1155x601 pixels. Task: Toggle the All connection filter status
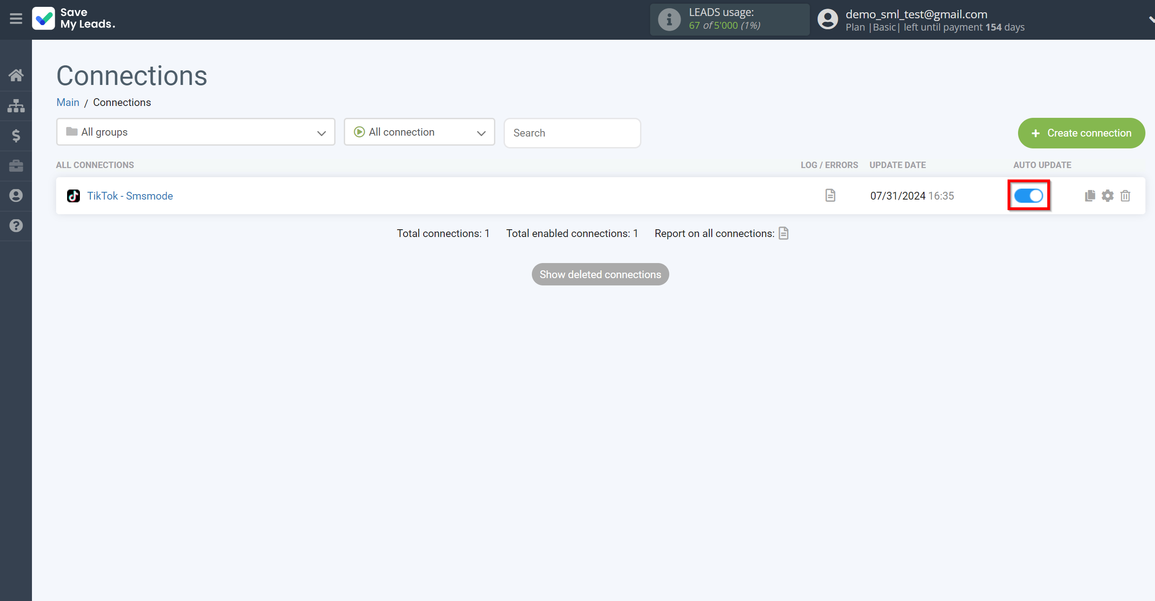coord(420,132)
